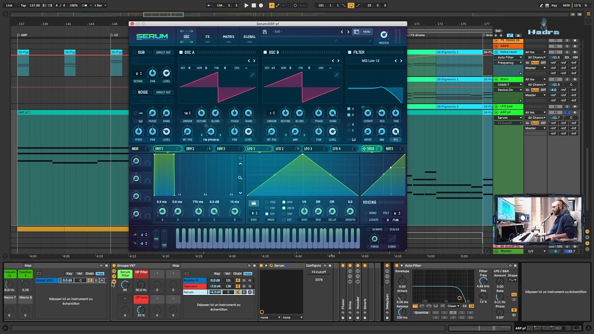Adjust the filter CUTOFF knob
The height and width of the screenshot is (334, 594).
368,113
